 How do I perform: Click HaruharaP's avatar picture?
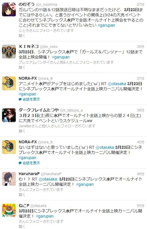click(9, 179)
